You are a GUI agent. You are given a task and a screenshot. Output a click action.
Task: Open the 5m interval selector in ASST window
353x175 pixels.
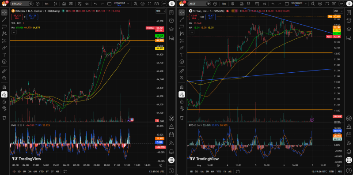(x=224, y=4)
